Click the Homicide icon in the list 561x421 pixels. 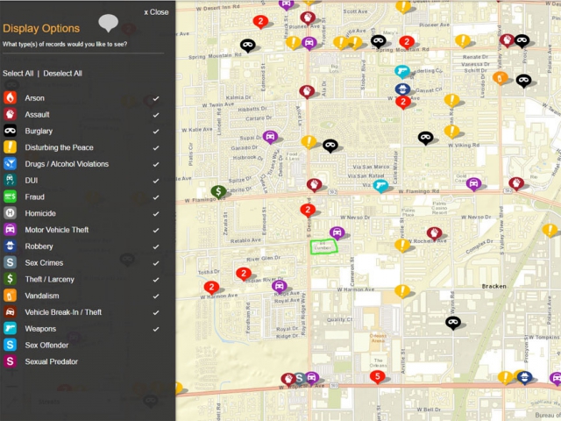pyautogui.click(x=11, y=213)
